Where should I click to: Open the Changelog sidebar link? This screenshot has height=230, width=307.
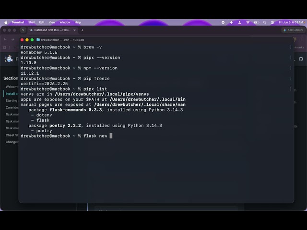click(12, 142)
